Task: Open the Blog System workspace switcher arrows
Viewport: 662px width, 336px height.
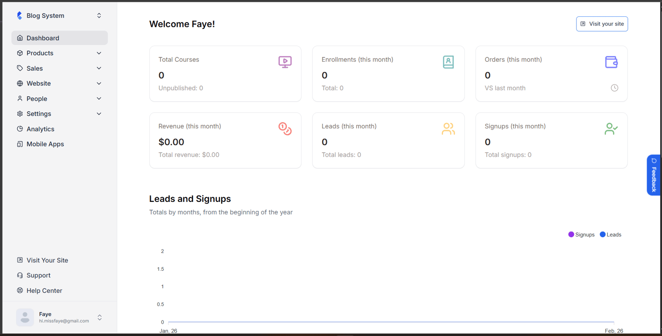Action: [99, 15]
